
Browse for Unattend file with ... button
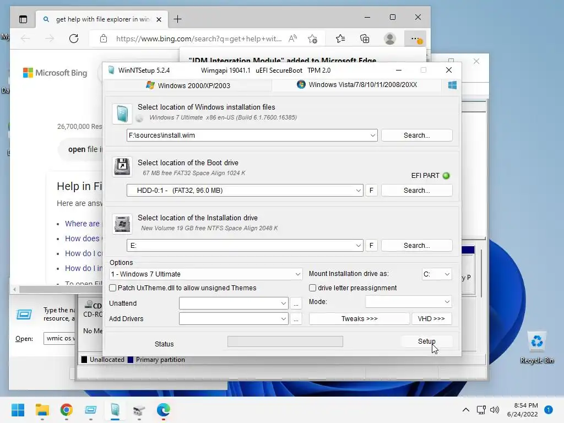click(x=296, y=303)
